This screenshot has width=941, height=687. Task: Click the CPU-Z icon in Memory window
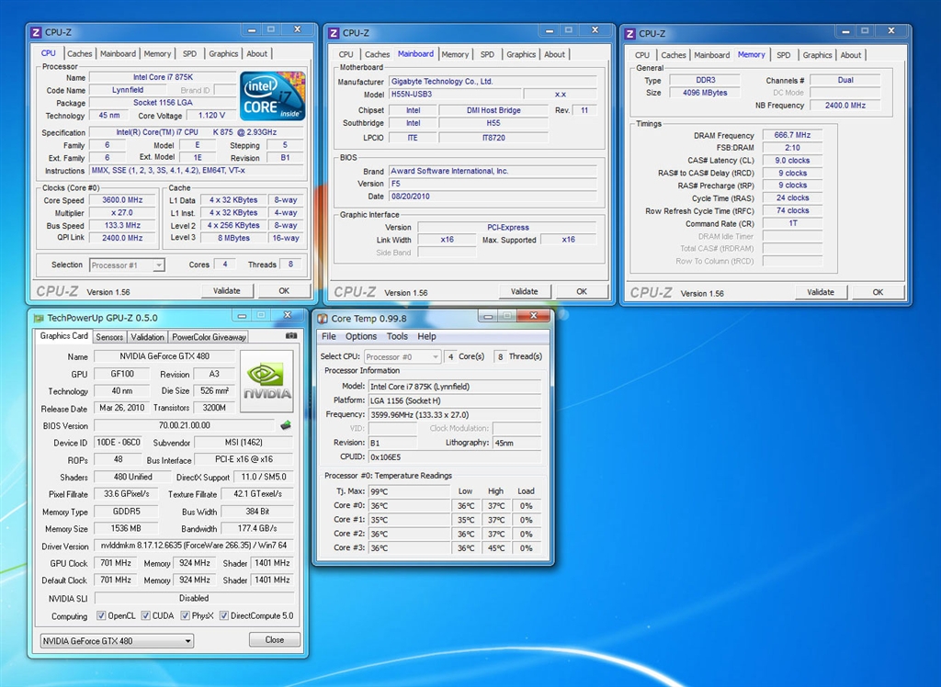tap(630, 33)
